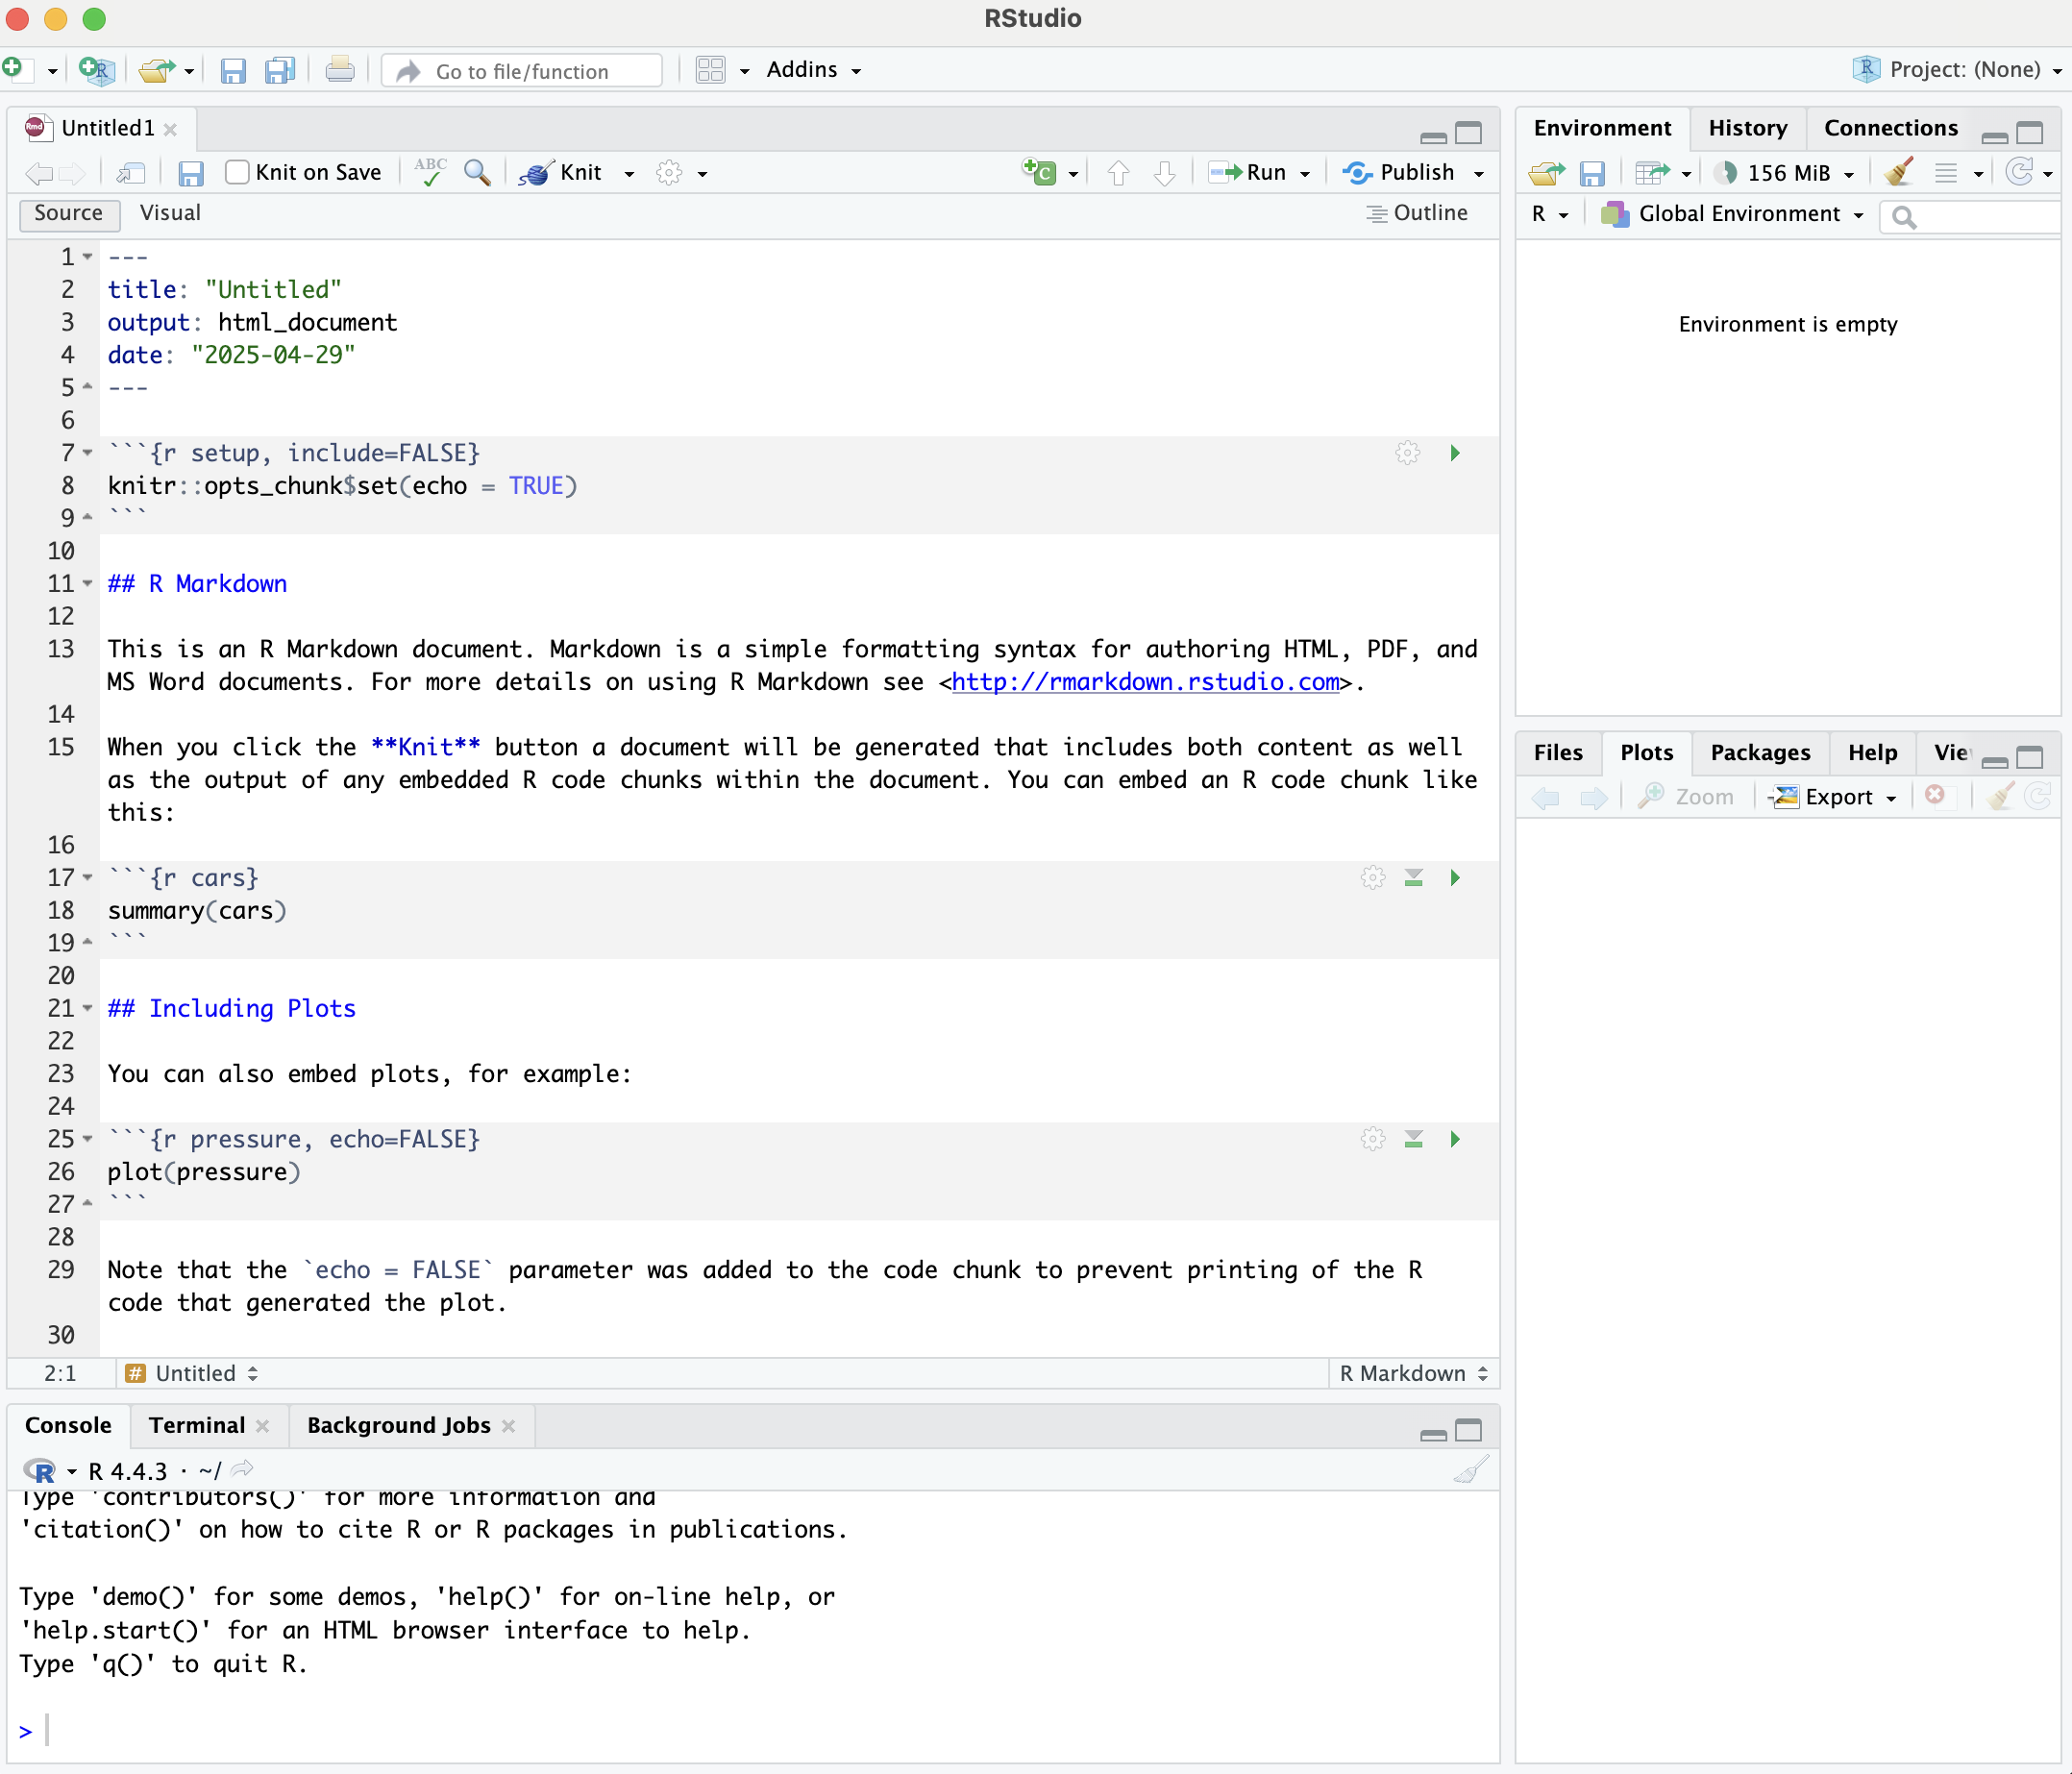The image size is (2072, 1774).
Task: Fold the Including Plots section
Action: (88, 1008)
